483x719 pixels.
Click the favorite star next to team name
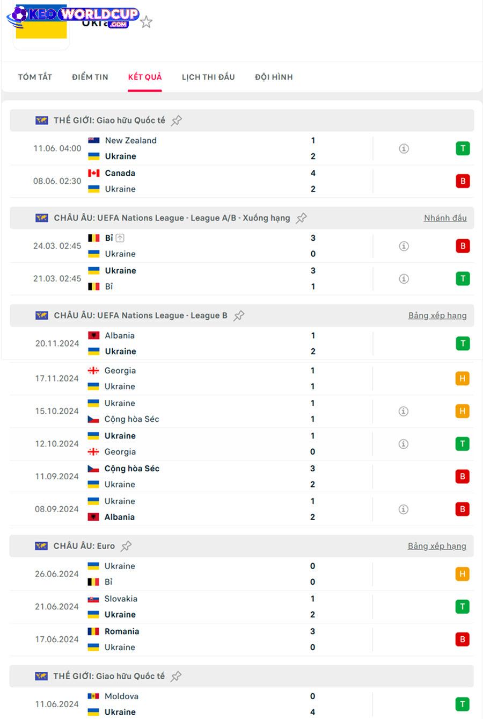click(x=146, y=22)
